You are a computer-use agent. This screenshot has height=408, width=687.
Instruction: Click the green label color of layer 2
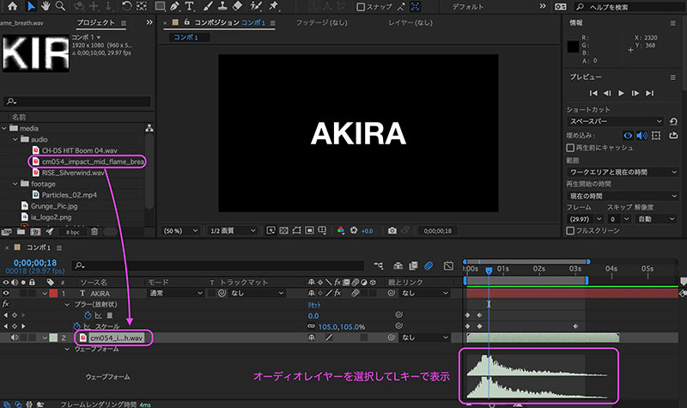point(53,338)
